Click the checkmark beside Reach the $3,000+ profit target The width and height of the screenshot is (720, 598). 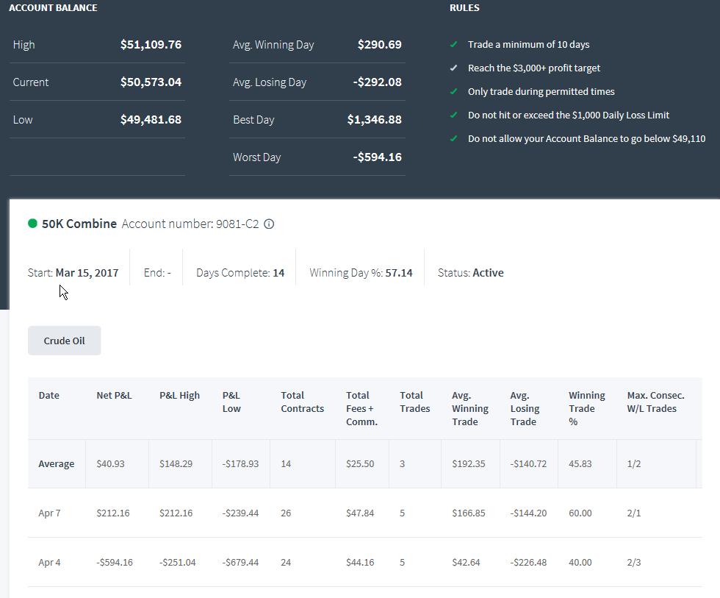pyautogui.click(x=454, y=68)
